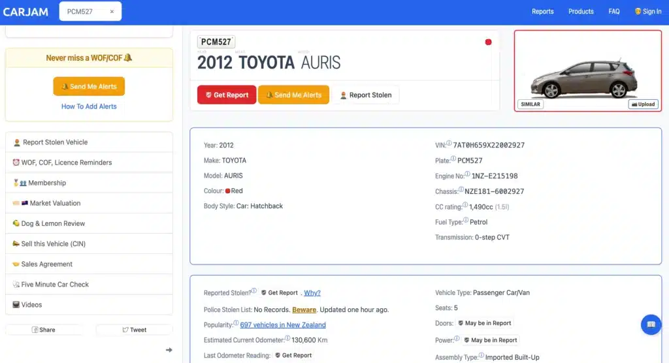Click the Popularity info icon
Viewport: 669px width, 363px height.
[x=236, y=323]
